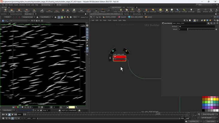Jump to first frame in the playbar
219x123 pixels.
click(3, 115)
